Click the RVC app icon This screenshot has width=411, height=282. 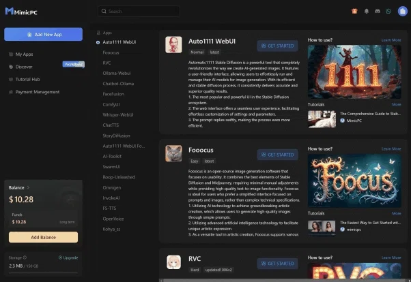pyautogui.click(x=173, y=262)
